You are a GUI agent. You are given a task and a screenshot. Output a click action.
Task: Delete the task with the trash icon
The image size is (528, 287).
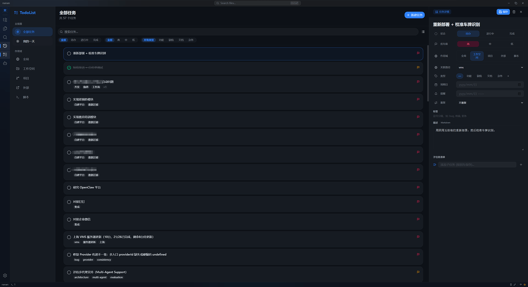(514, 12)
